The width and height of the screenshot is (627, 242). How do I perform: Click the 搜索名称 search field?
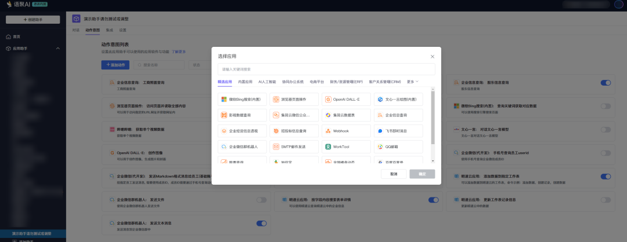(x=158, y=65)
